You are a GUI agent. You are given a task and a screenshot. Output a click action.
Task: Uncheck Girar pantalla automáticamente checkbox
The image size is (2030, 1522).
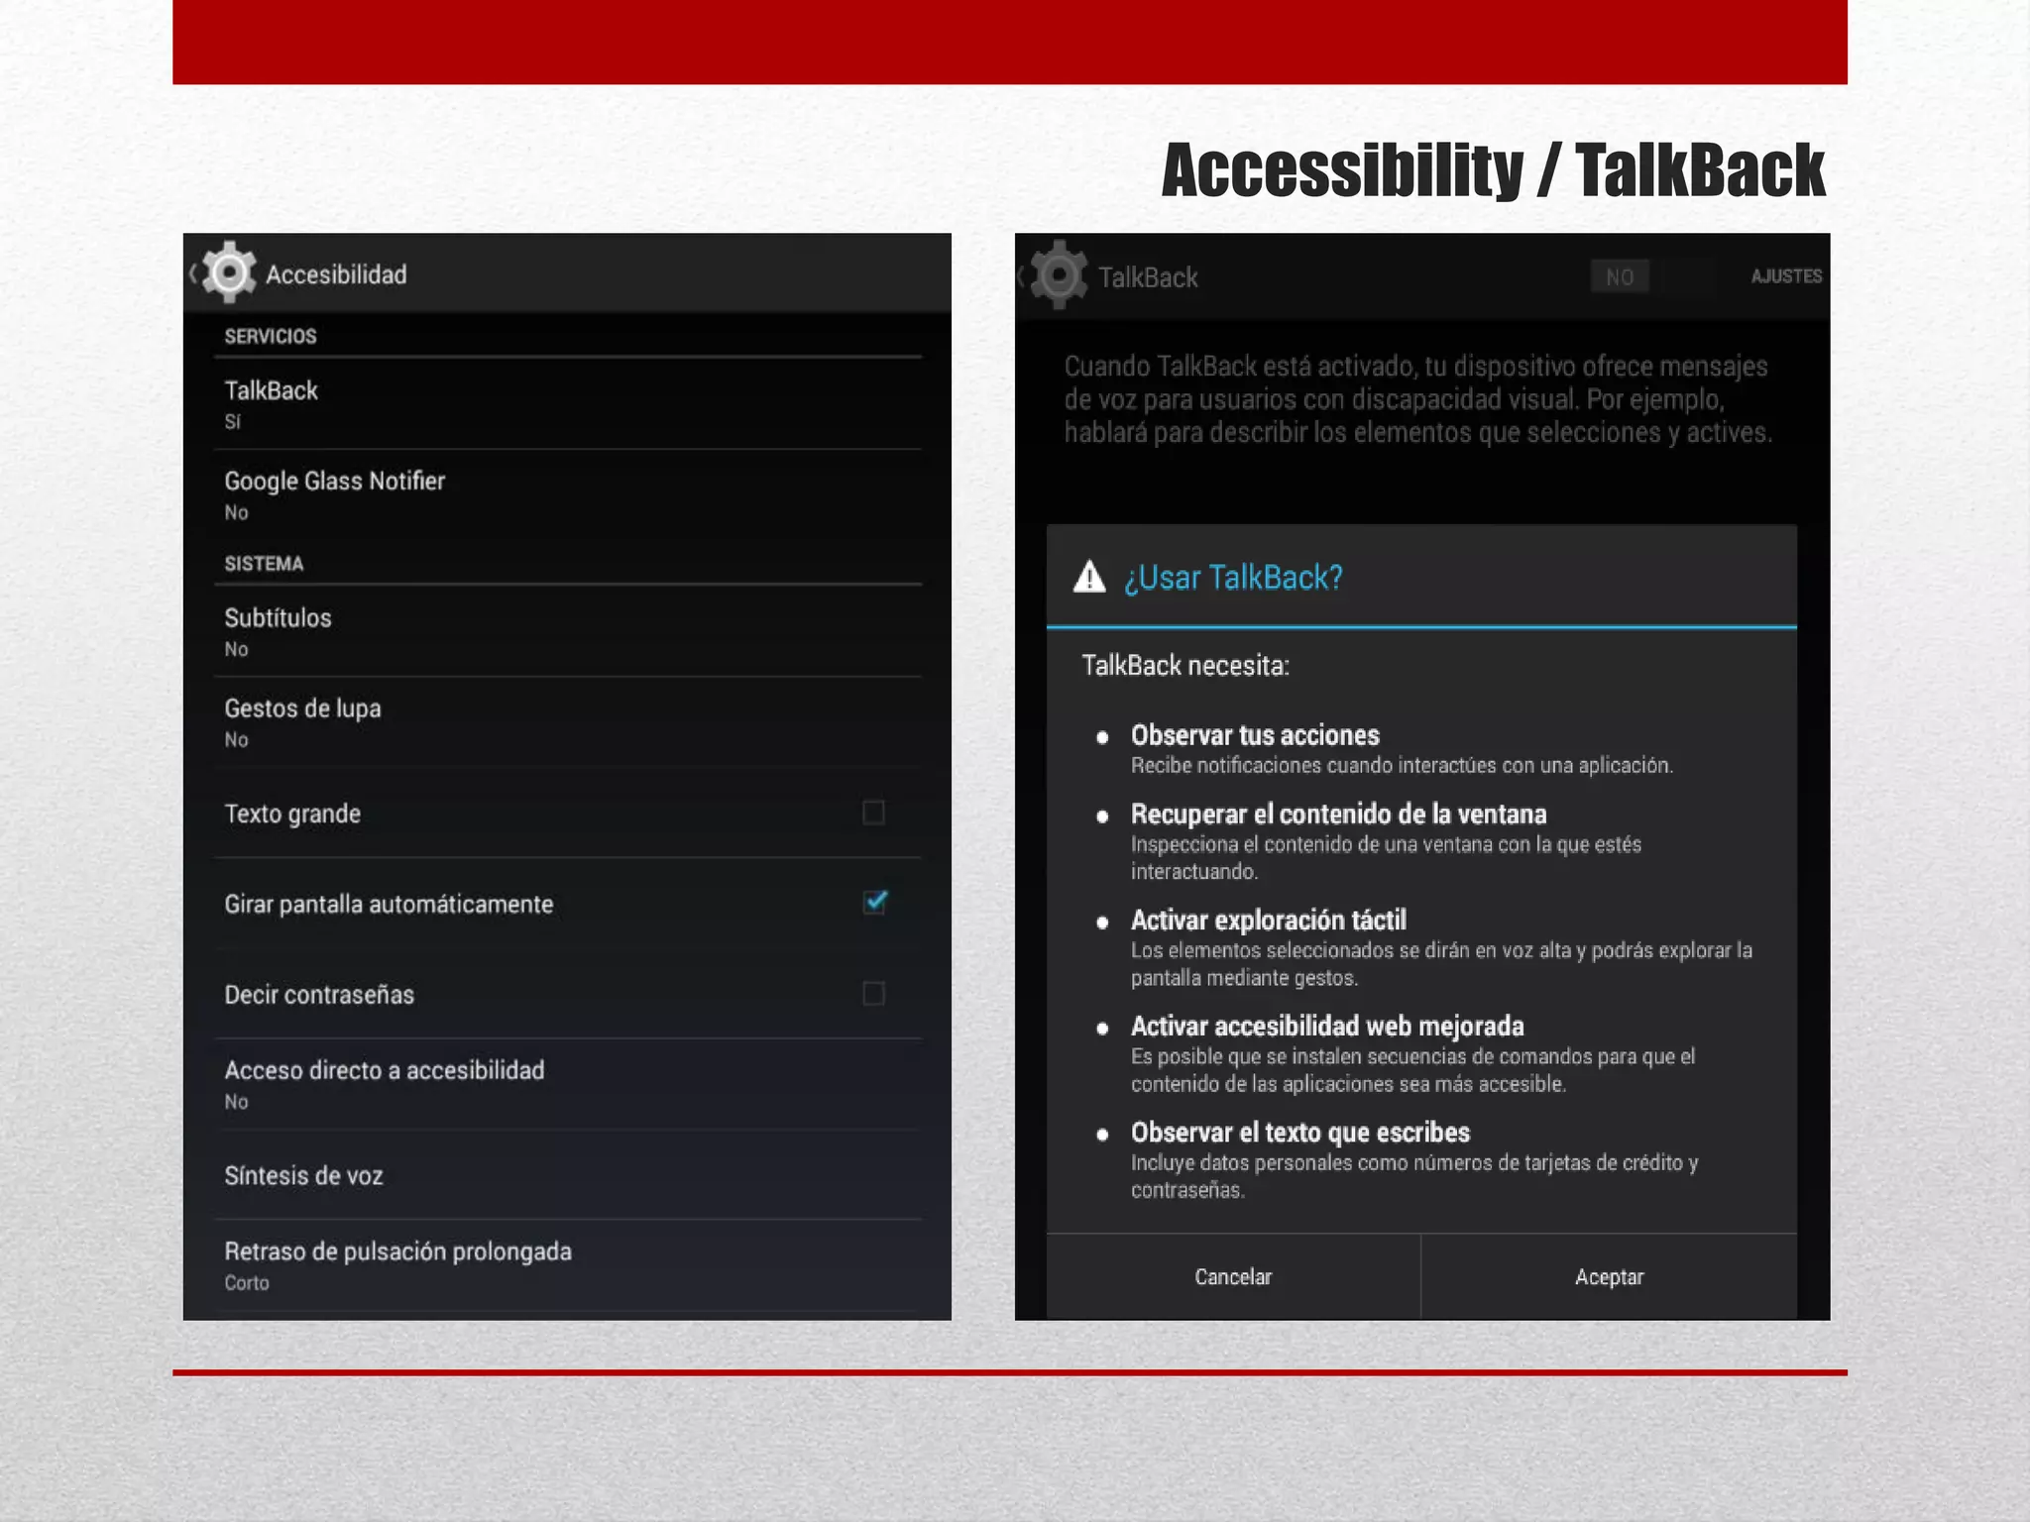pos(874,902)
